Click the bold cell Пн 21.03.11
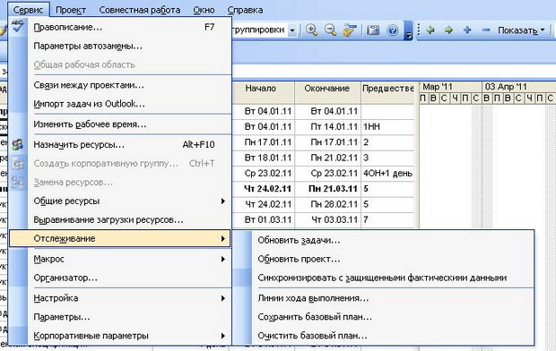Image resolution: width=556 pixels, height=351 pixels. click(x=327, y=189)
